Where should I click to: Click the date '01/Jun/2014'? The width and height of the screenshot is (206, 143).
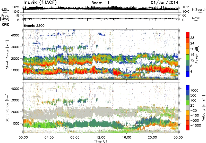[165, 3]
